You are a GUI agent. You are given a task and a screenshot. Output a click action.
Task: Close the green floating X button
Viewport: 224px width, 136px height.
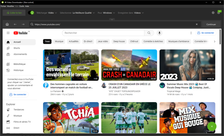pos(212,126)
